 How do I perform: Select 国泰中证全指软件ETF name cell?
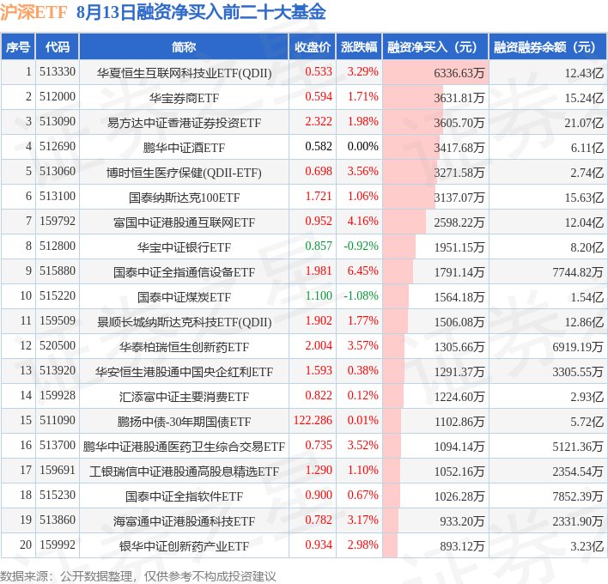pyautogui.click(x=184, y=496)
